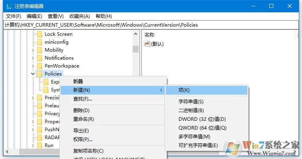Click the PenWorkspace folder icon
This screenshot has width=302, height=159.
[39, 66]
